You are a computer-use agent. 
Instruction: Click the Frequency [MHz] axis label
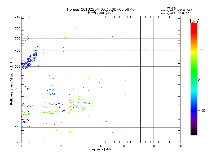(x=100, y=149)
